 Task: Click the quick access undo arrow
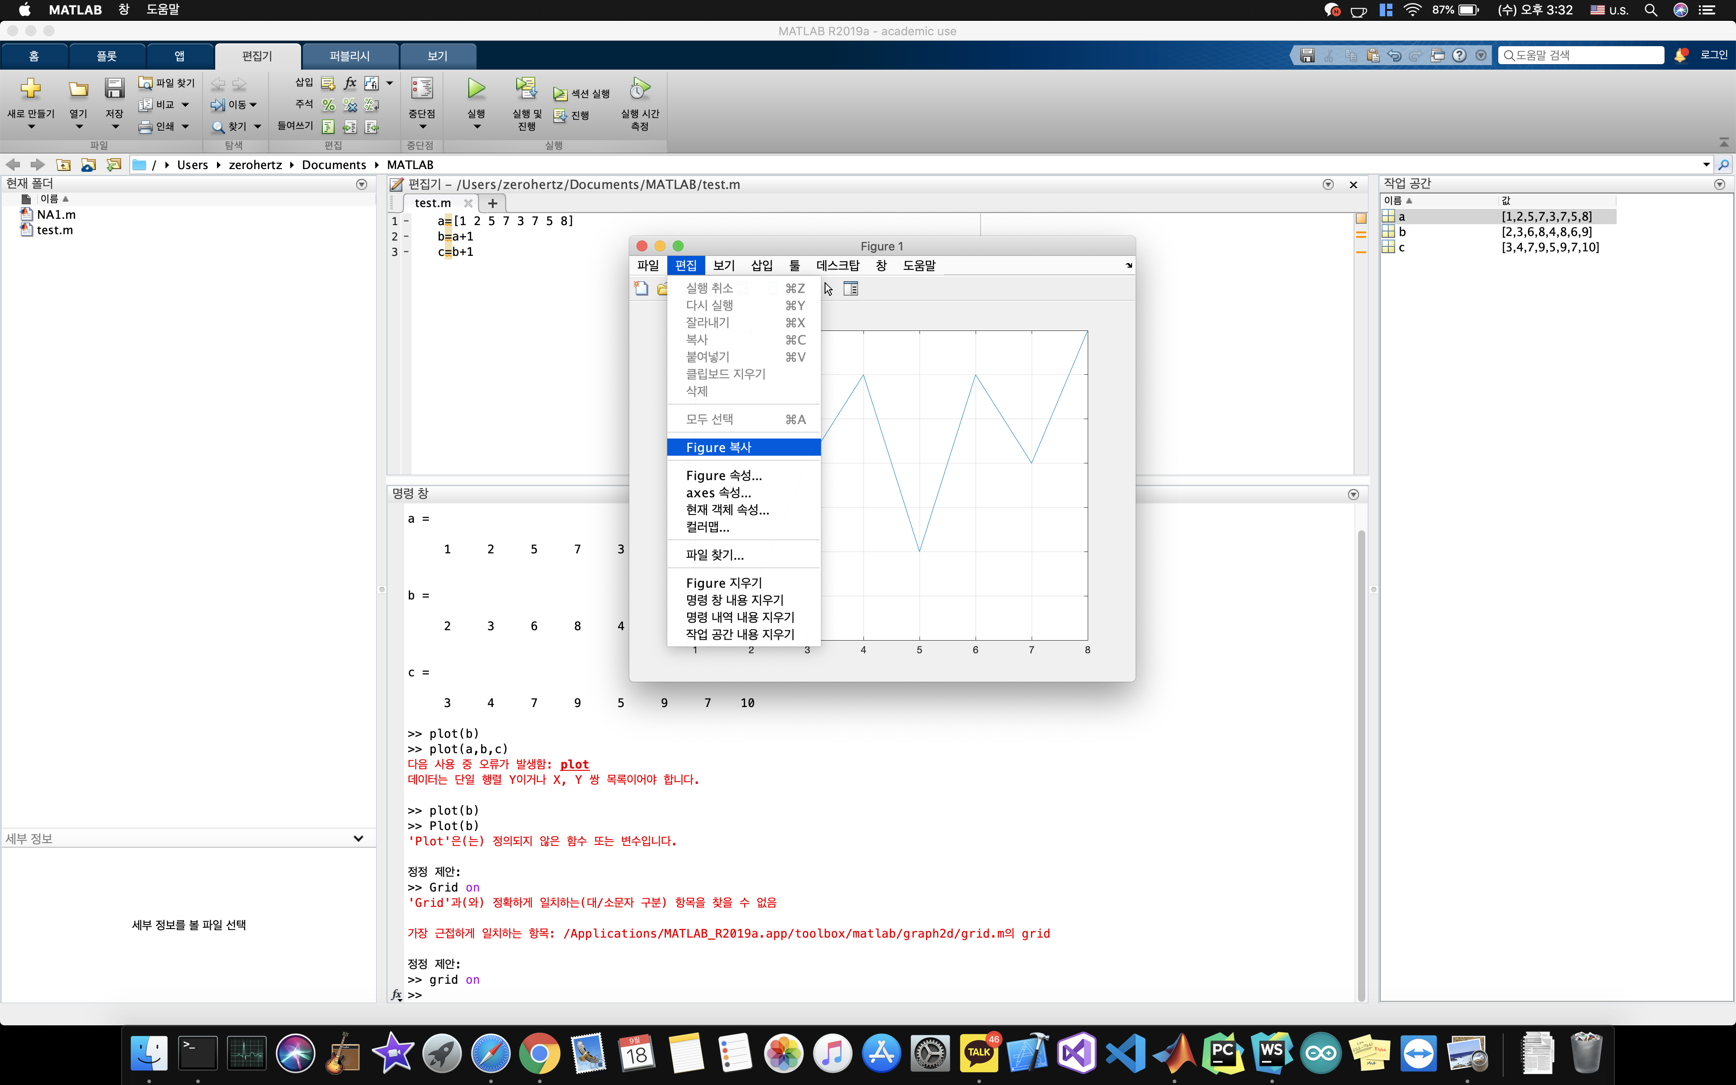click(1395, 55)
